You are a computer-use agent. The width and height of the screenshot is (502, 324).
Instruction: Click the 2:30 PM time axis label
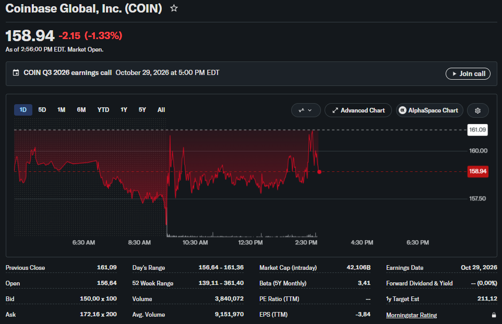[x=306, y=243]
